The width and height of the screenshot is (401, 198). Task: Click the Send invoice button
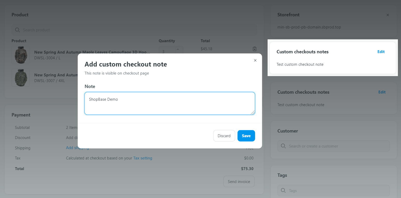click(x=239, y=182)
